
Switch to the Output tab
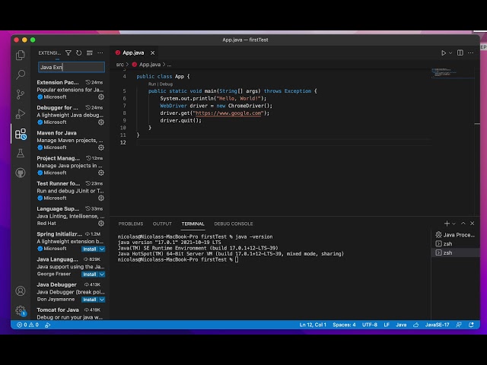tap(162, 224)
